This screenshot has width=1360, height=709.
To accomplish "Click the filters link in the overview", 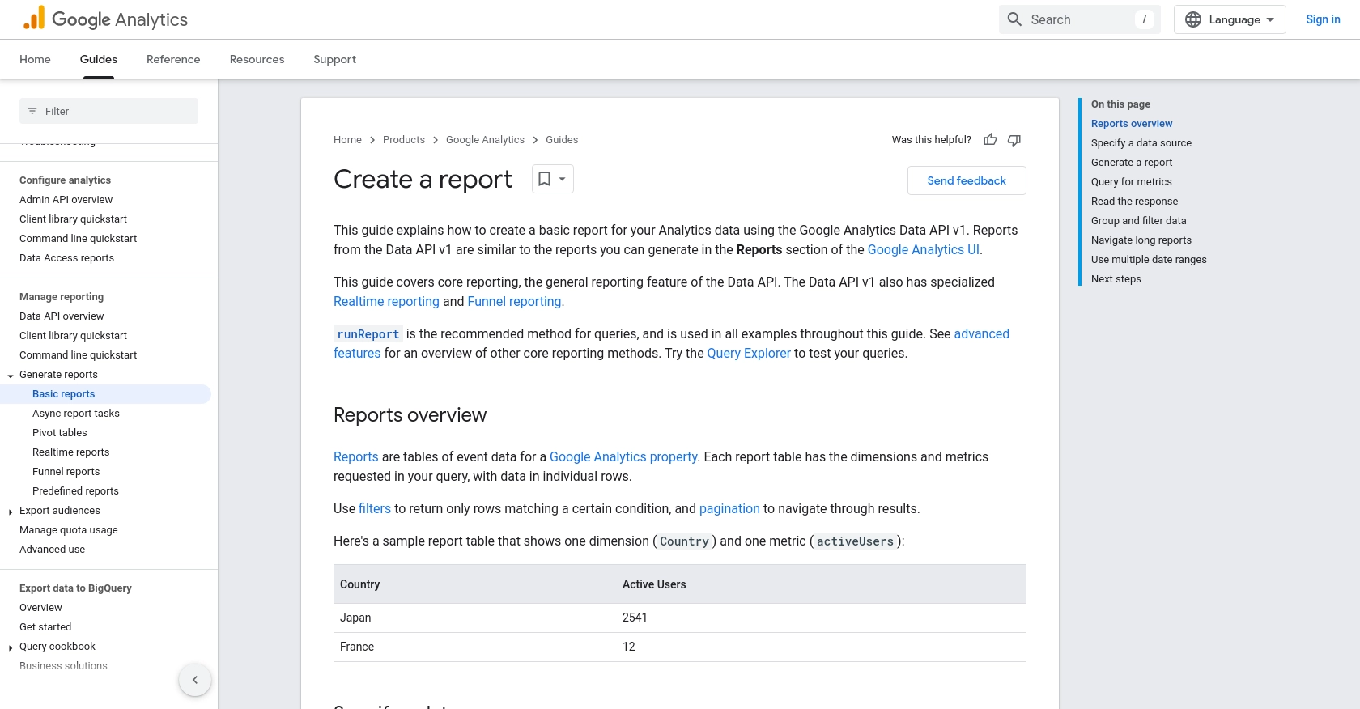I will [x=375, y=508].
